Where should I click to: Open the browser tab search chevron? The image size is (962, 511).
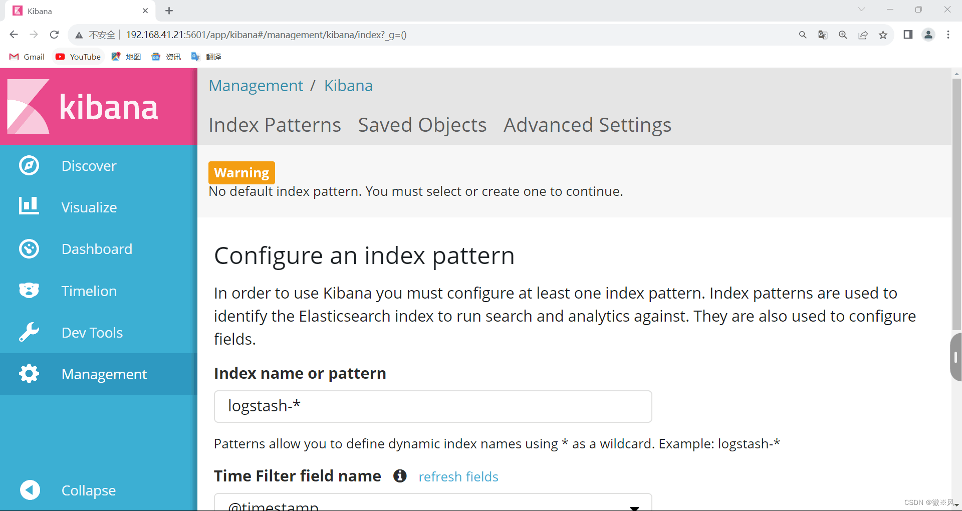[x=861, y=10]
